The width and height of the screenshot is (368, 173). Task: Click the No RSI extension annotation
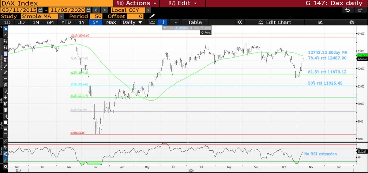tap(320, 154)
